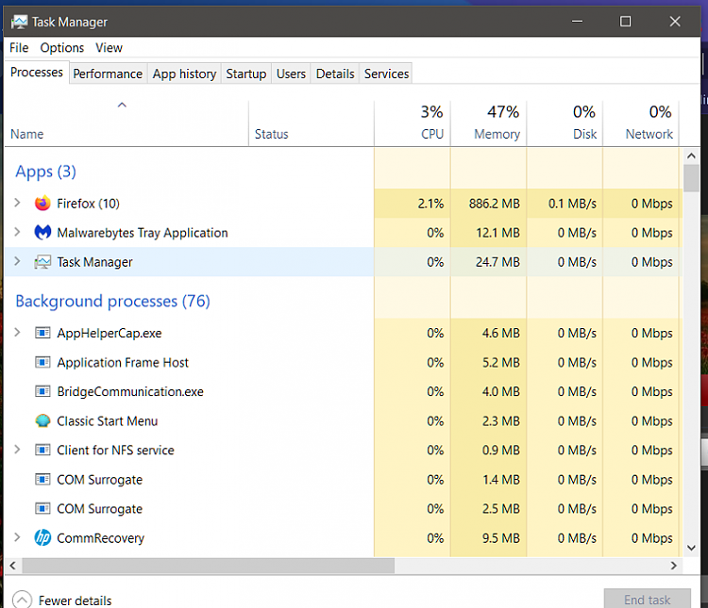Click the Classic Start Menu shell icon
Viewport: 708px width, 608px height.
pos(42,421)
